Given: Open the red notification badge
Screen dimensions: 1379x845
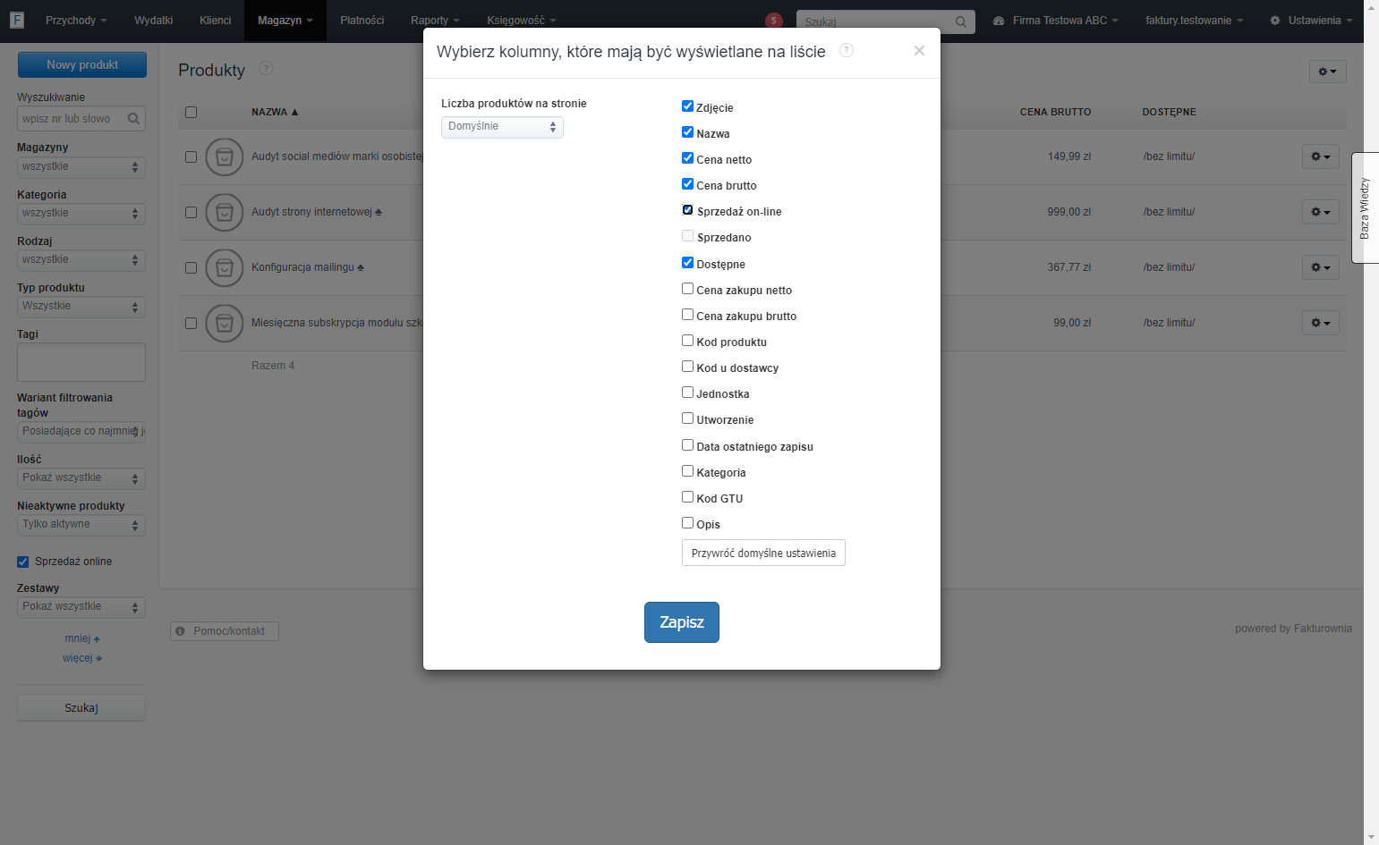Looking at the screenshot, I should click(774, 21).
